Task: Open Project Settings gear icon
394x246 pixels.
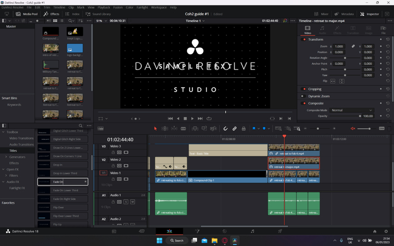Action: pyautogui.click(x=386, y=231)
